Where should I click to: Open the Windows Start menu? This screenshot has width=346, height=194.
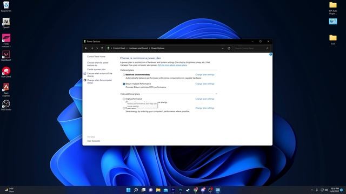[129, 190]
